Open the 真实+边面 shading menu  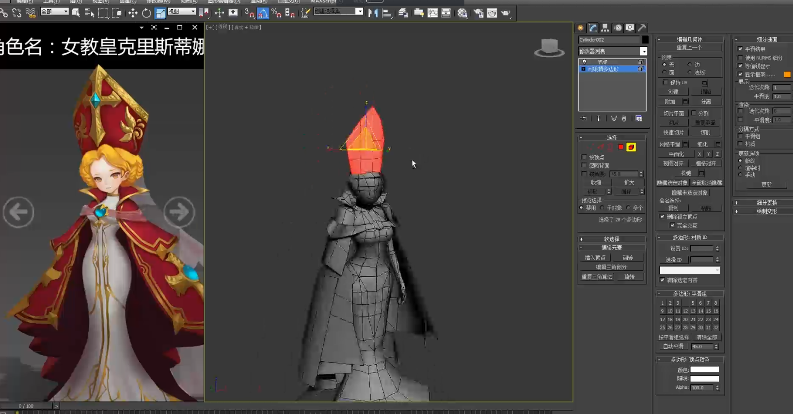coord(247,27)
